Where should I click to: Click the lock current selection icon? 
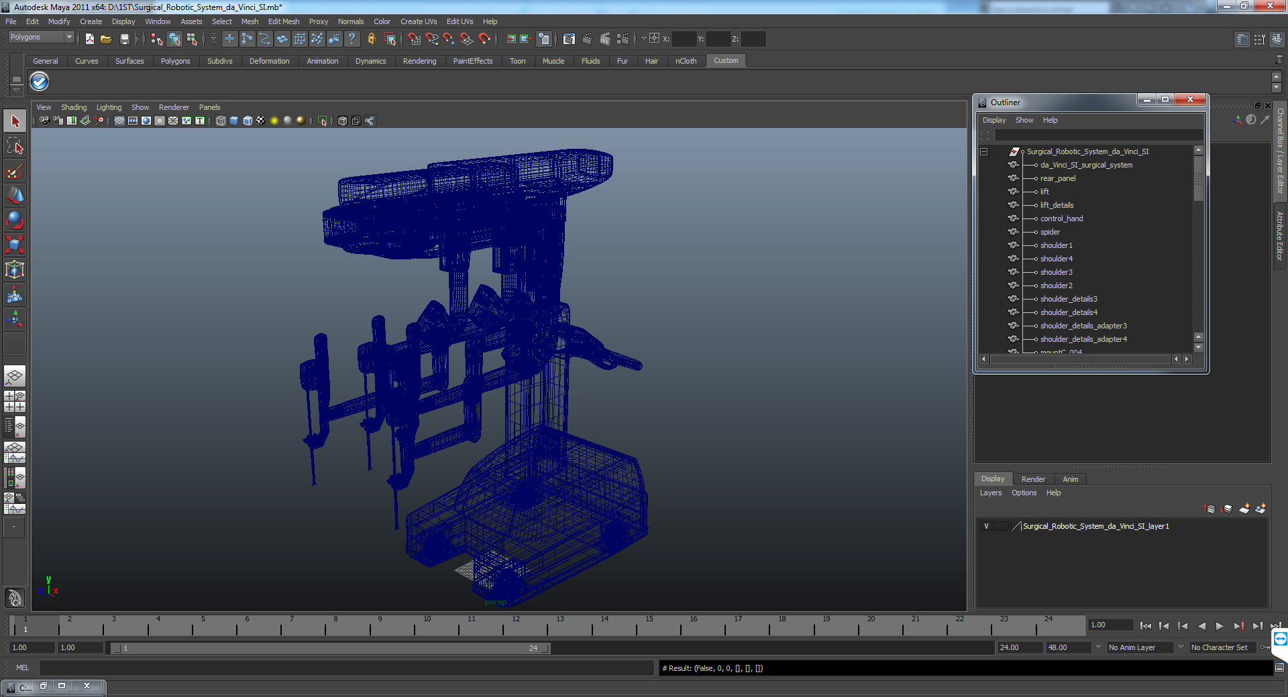coord(372,39)
